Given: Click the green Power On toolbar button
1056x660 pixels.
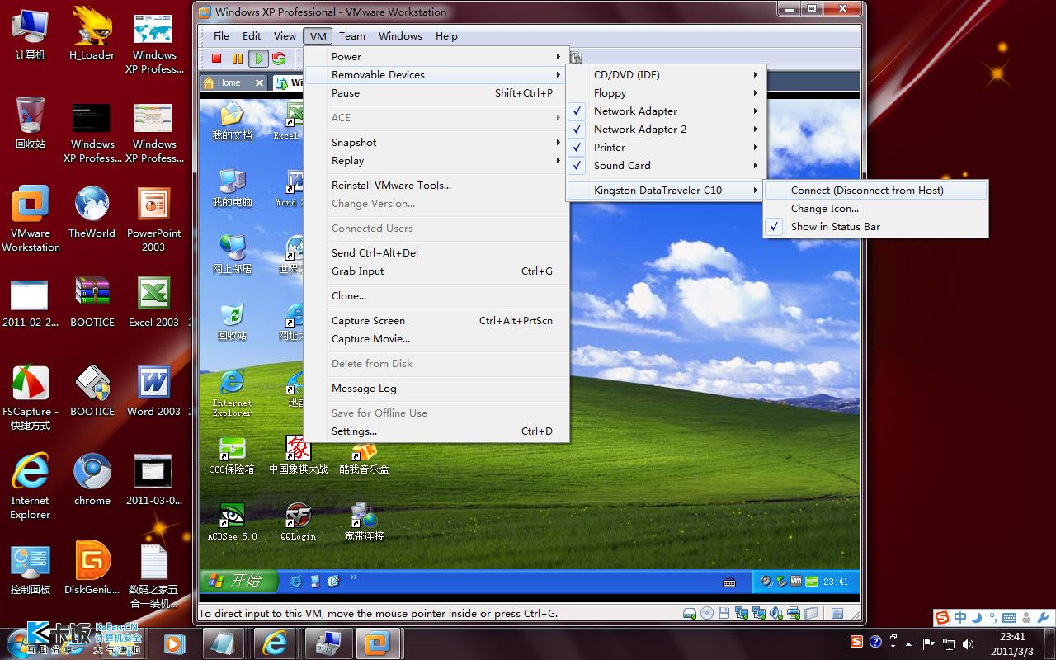Looking at the screenshot, I should click(258, 59).
